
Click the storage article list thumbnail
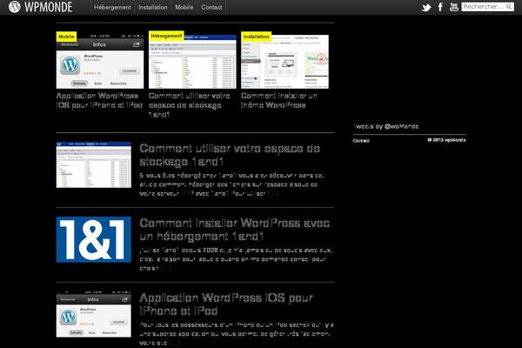click(94, 164)
